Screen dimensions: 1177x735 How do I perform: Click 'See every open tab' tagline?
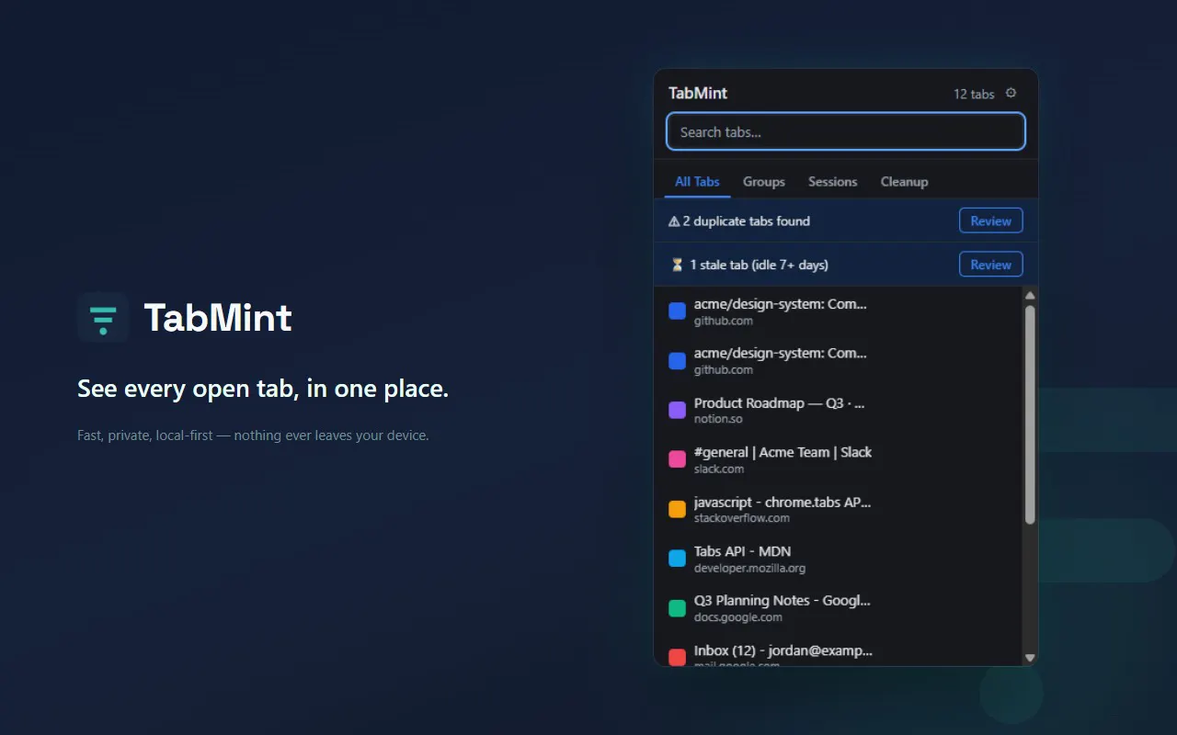point(263,389)
